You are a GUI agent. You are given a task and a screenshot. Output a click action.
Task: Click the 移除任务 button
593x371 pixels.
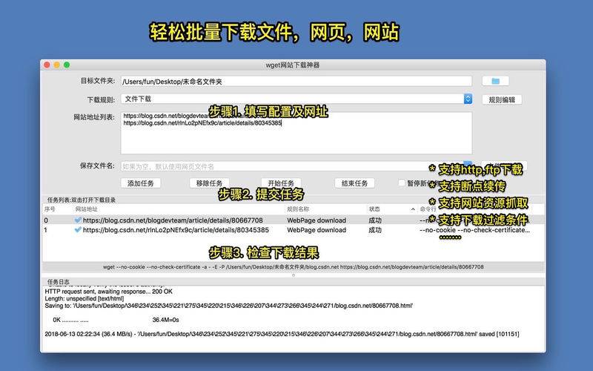pyautogui.click(x=209, y=183)
